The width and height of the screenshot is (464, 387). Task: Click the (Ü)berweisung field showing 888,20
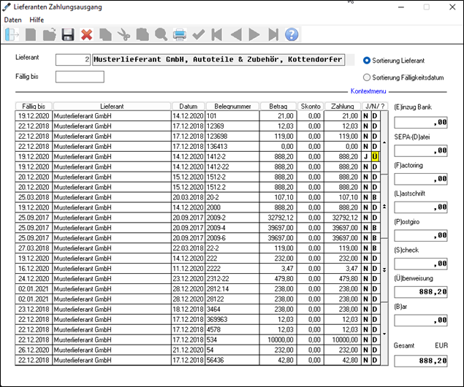pos(420,292)
